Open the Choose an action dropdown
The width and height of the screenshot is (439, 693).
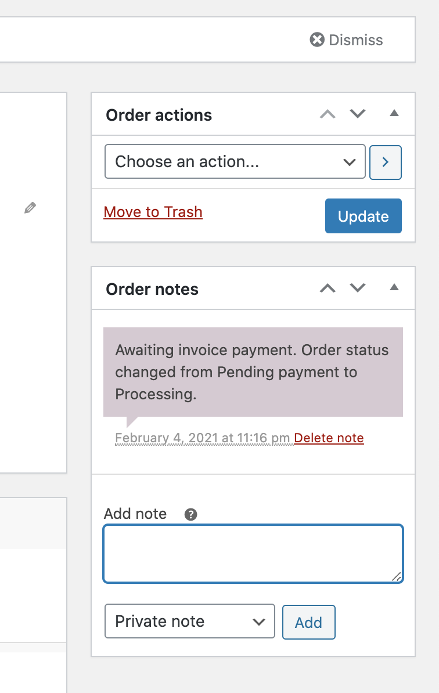point(235,162)
